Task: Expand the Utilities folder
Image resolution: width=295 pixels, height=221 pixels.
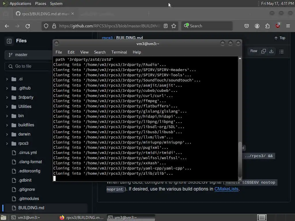Action: 7,107
